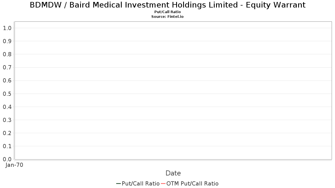Viewport: 335px width, 188px height.
Task: Click the 0.6 y-axis label
Action: coord(7,81)
